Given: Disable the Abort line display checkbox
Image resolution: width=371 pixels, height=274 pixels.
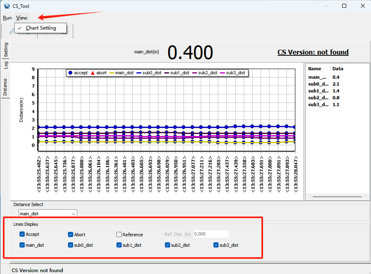Looking at the screenshot, I should click(x=70, y=234).
